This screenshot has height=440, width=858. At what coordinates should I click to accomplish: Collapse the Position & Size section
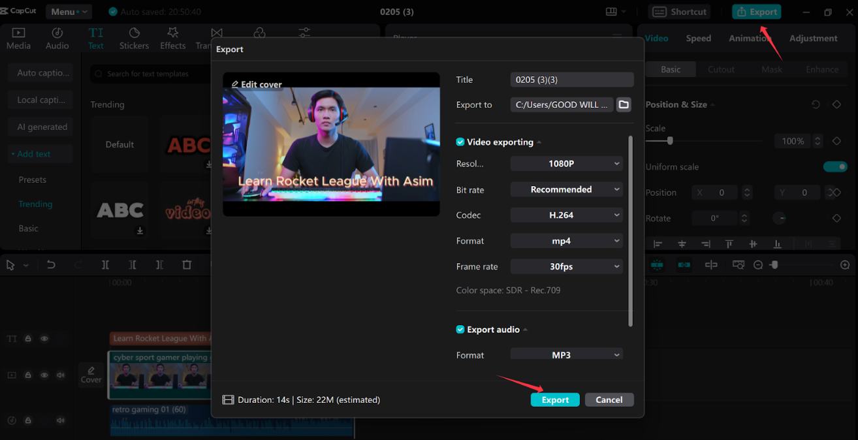point(712,105)
